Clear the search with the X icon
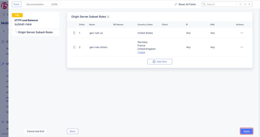 (x=250, y=4)
